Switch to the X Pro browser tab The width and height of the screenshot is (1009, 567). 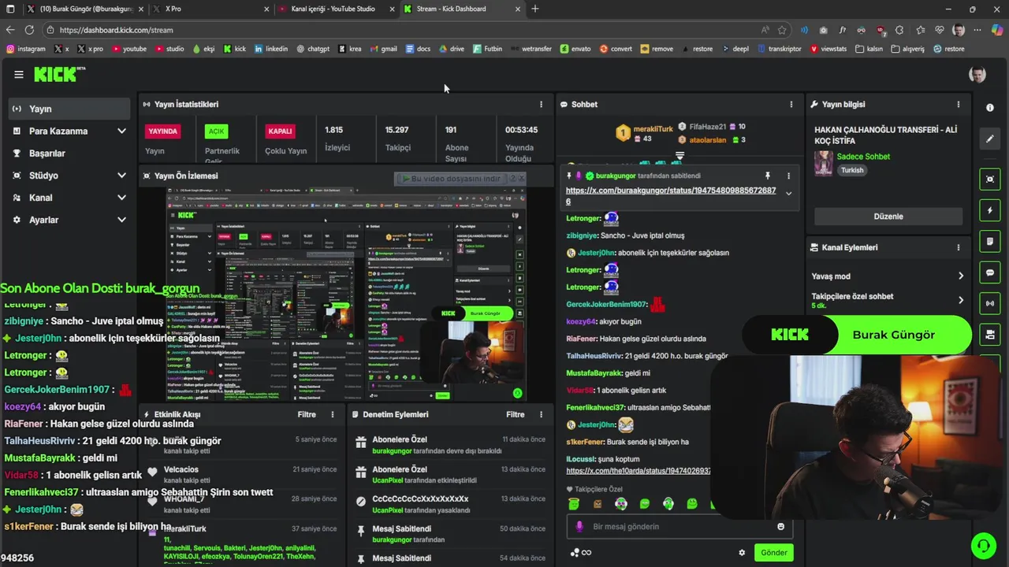[x=212, y=9]
